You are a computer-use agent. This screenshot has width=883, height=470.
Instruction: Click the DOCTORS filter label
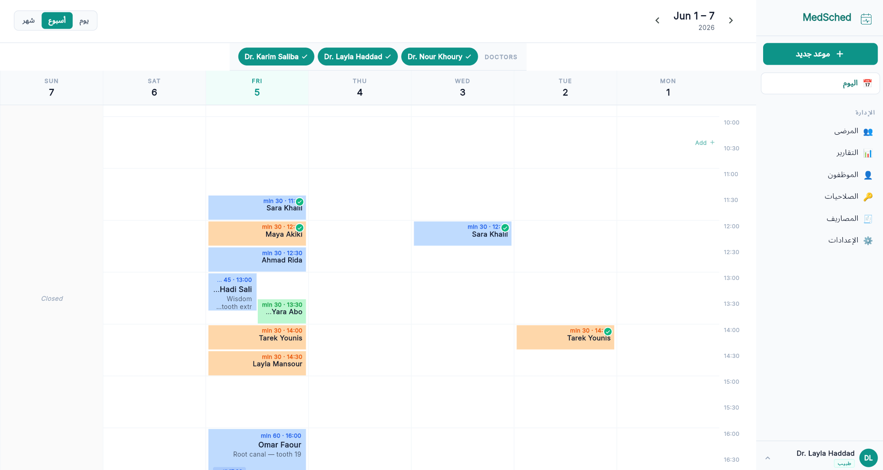pos(501,57)
